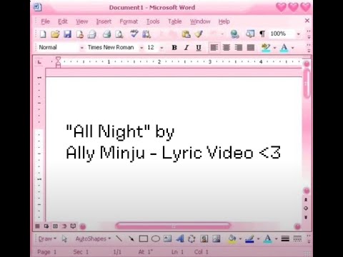Click the tab stop selector on ruler
Viewport: 343px width, 257px height.
(x=39, y=62)
